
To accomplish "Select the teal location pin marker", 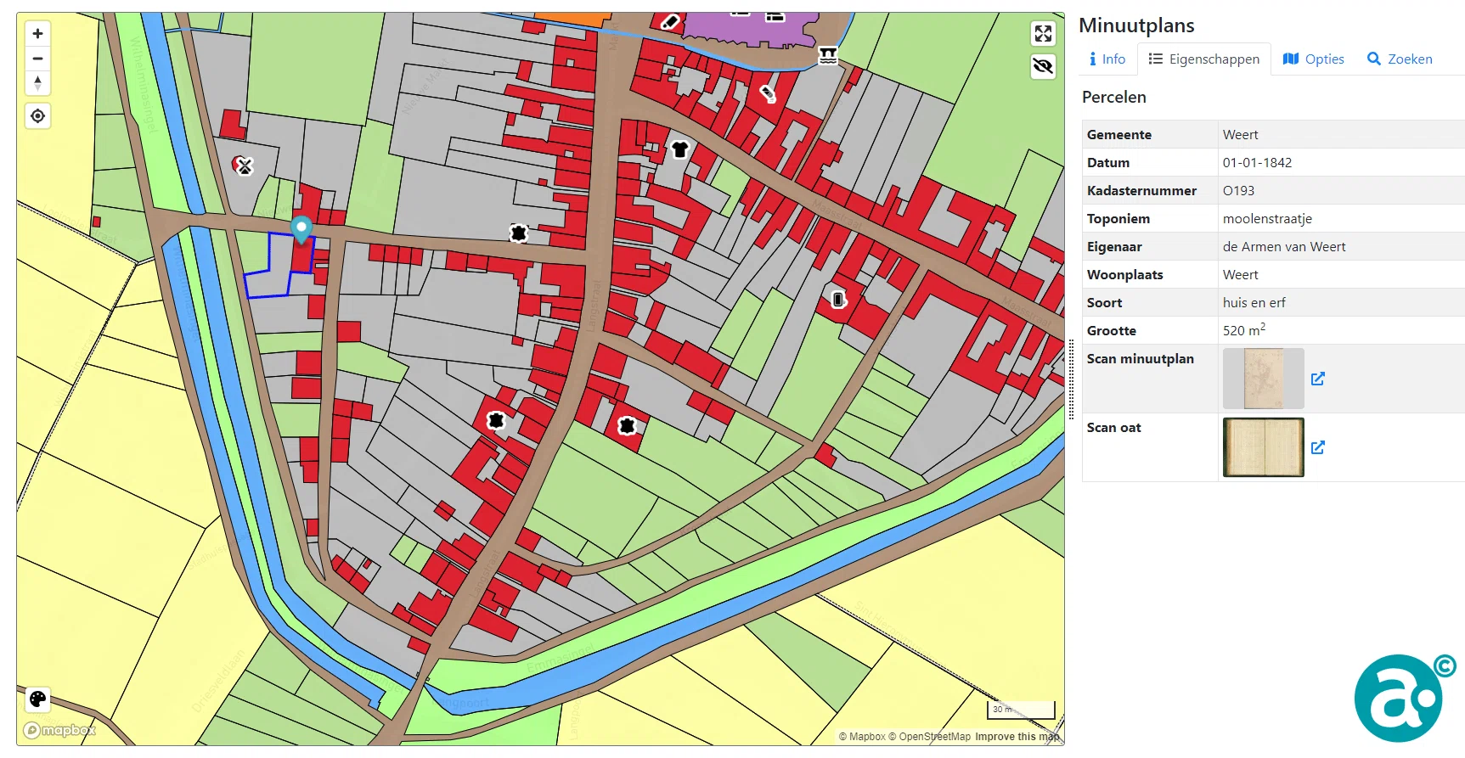I will click(x=301, y=229).
